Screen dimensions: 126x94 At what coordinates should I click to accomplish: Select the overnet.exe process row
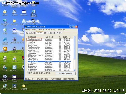(49, 68)
